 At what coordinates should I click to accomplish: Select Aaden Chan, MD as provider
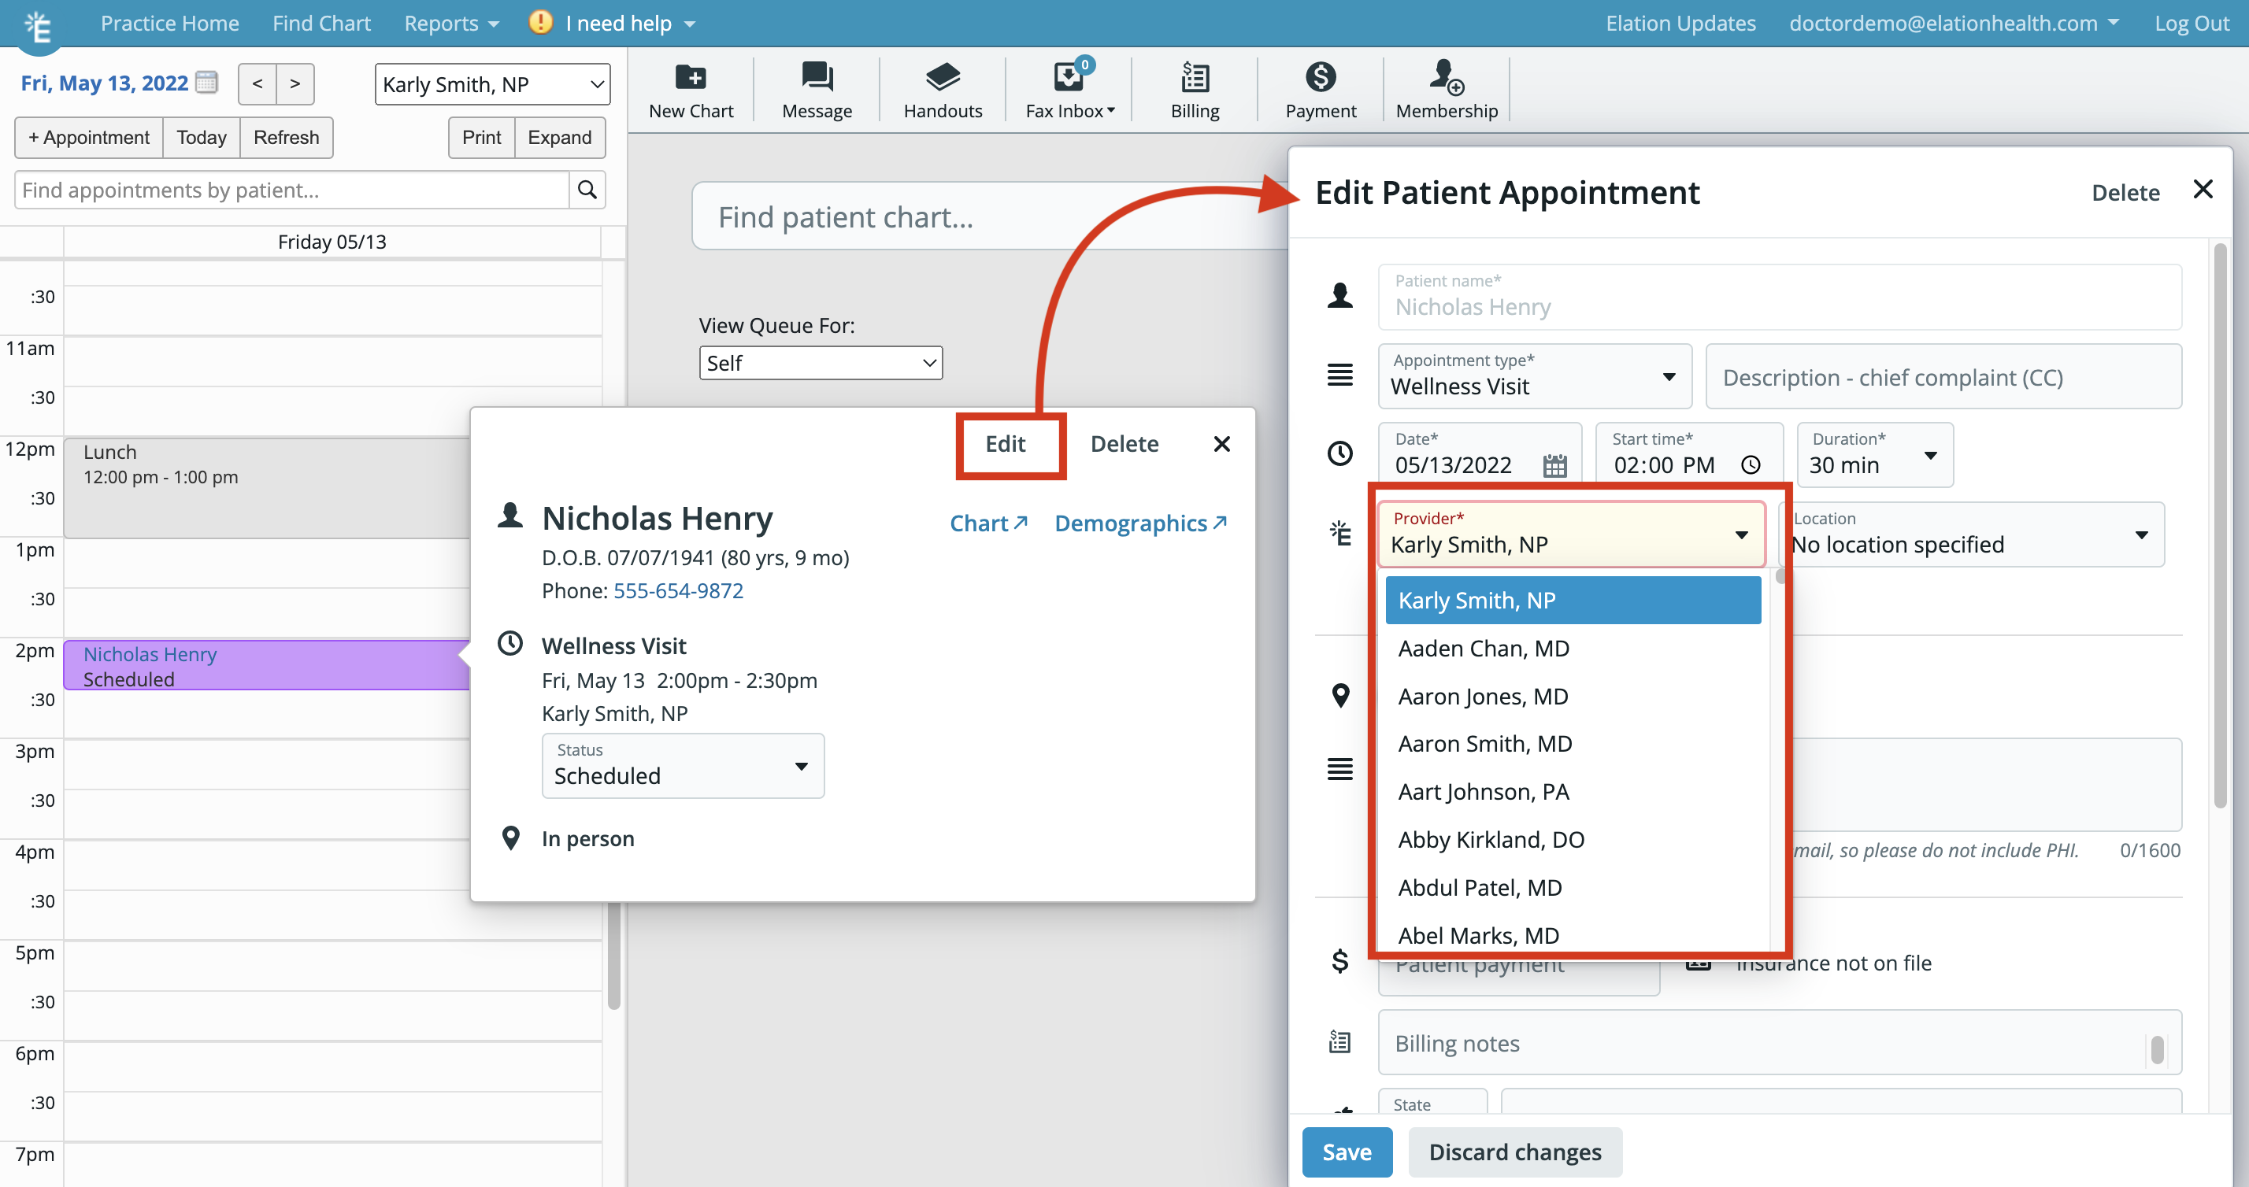click(1485, 648)
